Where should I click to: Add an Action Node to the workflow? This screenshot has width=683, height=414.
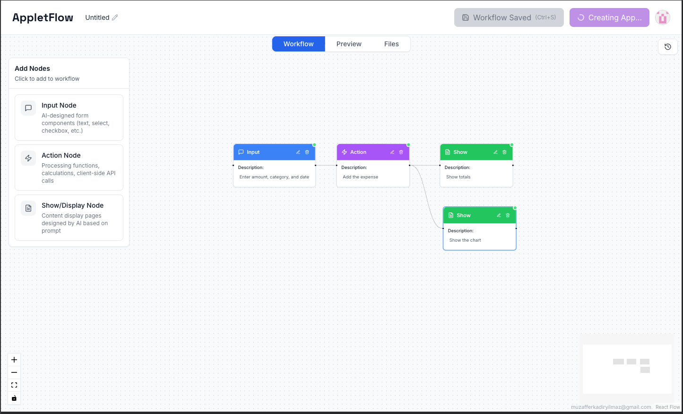click(x=69, y=167)
